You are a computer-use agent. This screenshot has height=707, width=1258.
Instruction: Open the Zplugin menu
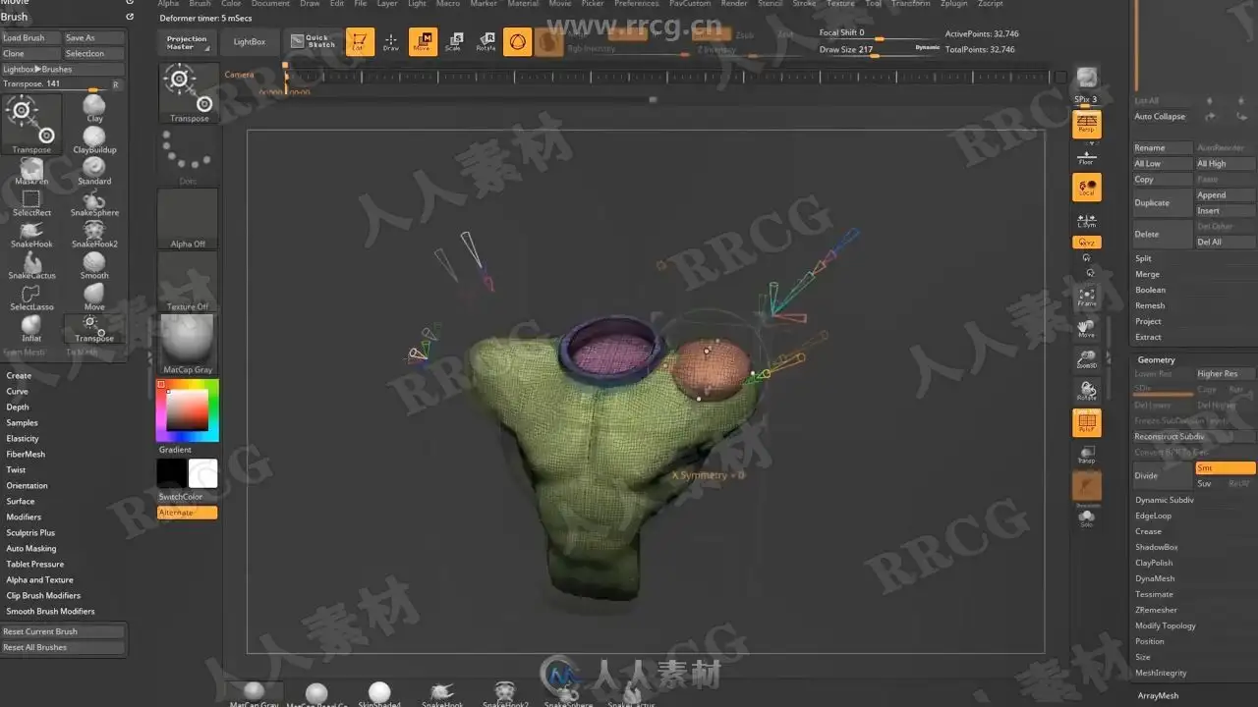(x=954, y=4)
